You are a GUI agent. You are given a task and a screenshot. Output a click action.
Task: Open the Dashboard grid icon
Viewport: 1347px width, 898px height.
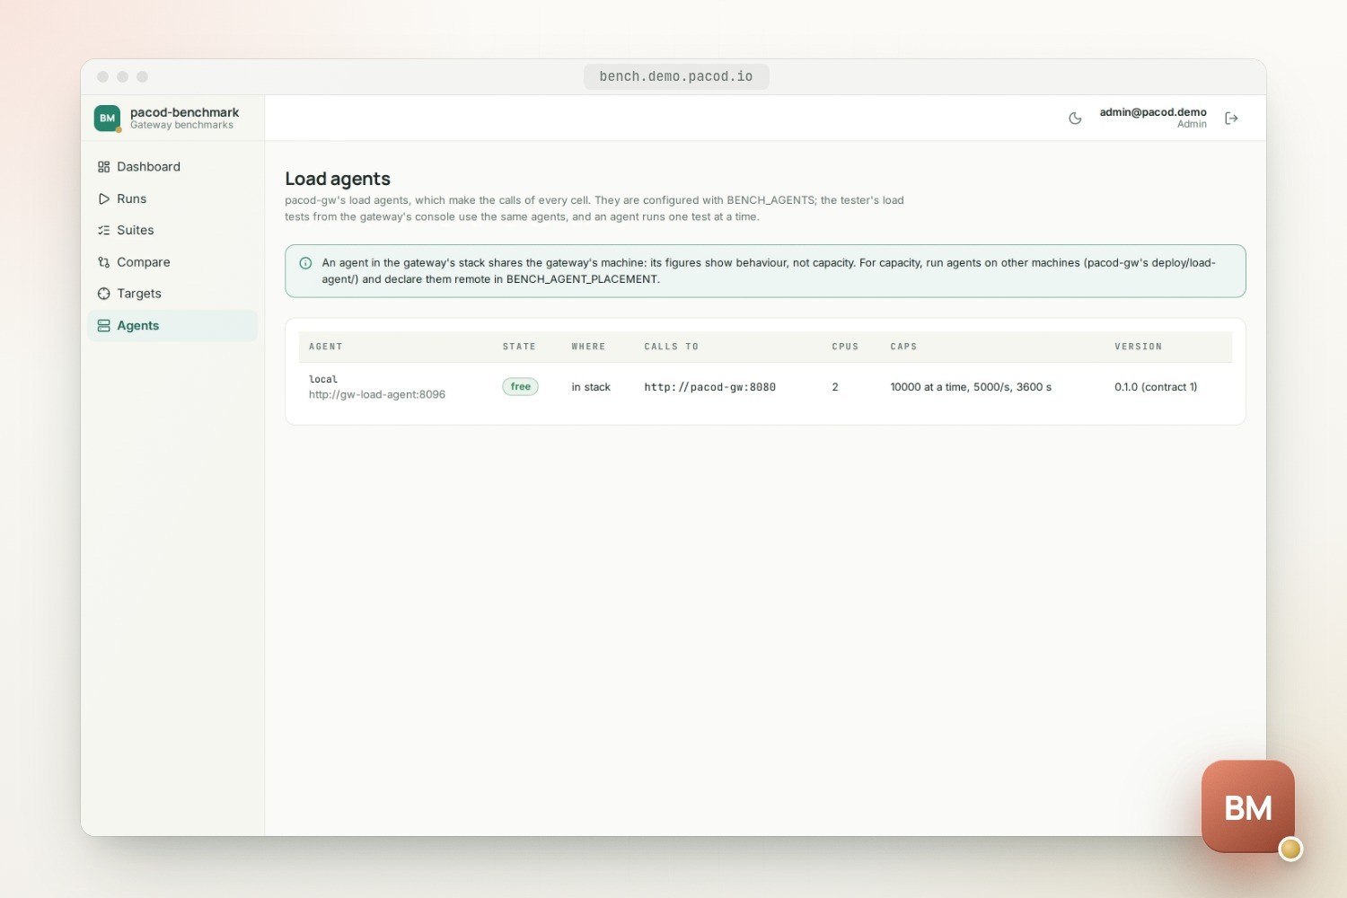pos(104,167)
